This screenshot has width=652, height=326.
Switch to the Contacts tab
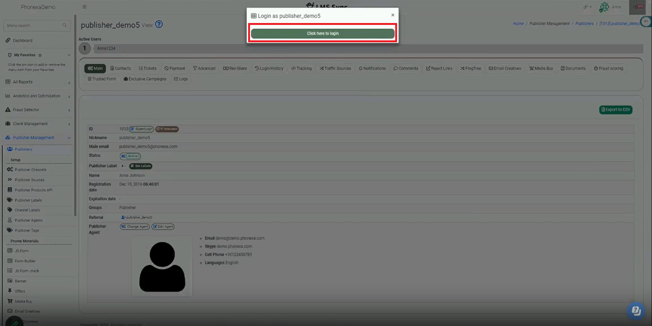[x=121, y=69]
